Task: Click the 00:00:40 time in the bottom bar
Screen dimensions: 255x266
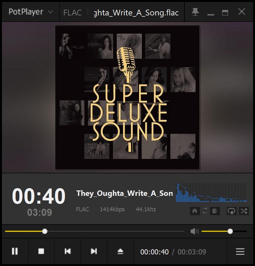Action: click(155, 252)
